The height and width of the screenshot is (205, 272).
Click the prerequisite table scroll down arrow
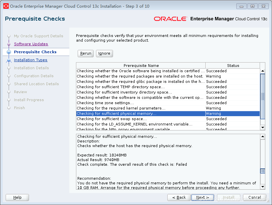tap(263, 127)
